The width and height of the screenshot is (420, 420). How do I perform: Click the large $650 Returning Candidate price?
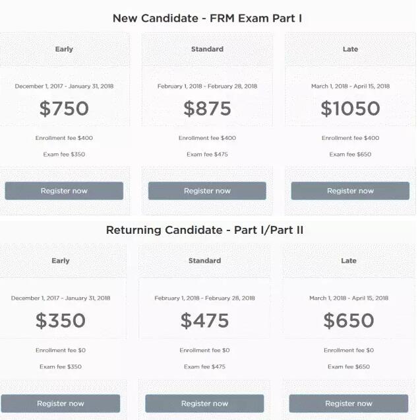[x=349, y=321]
